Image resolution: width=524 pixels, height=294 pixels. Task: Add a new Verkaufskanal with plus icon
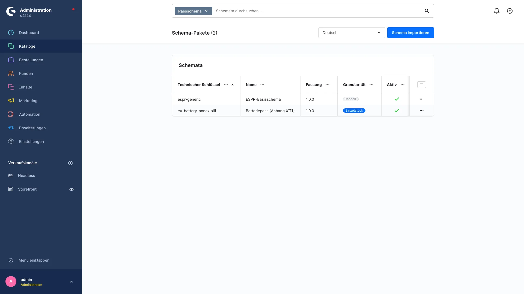70,163
